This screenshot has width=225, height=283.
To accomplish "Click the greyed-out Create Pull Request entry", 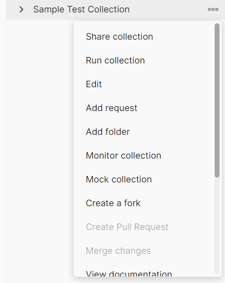I will tap(127, 227).
